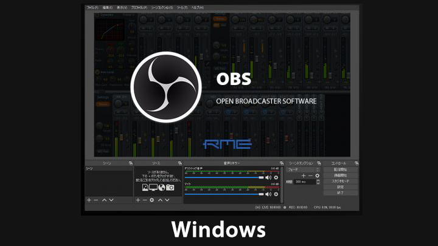The width and height of the screenshot is (438, 246).
Task: Undock the コントロール panel via its float icon
Action: (356, 163)
